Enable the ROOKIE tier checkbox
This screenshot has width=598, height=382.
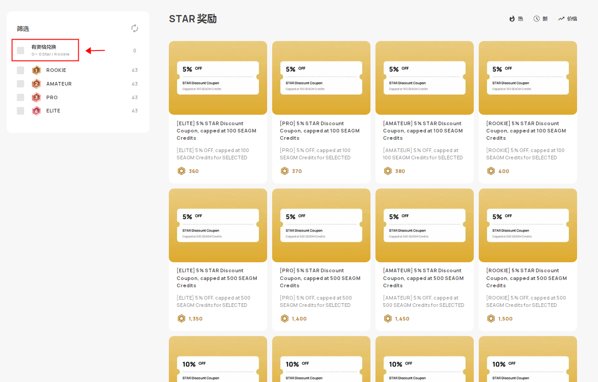coord(20,70)
